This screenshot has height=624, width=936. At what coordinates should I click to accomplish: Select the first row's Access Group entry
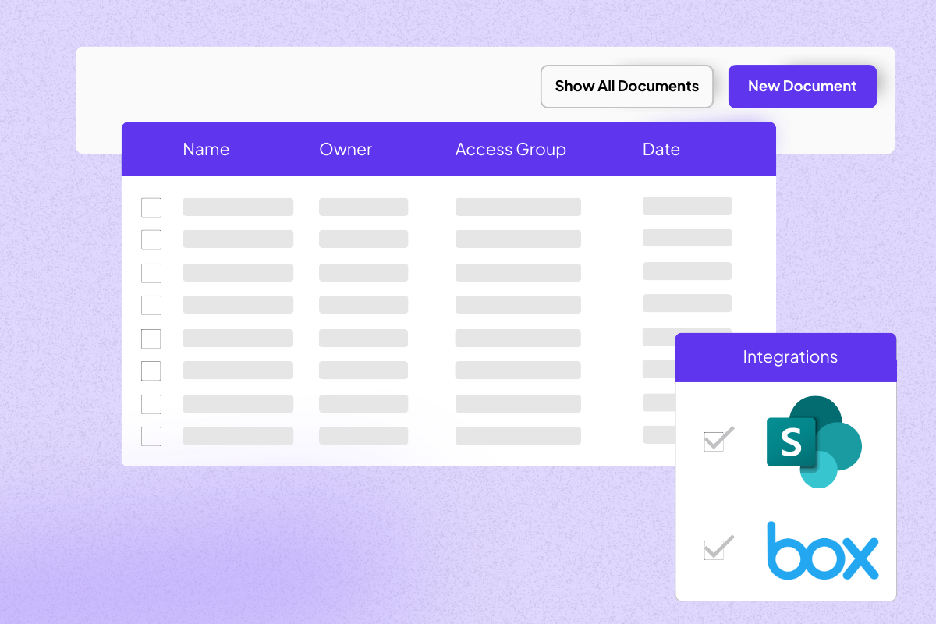(x=518, y=207)
